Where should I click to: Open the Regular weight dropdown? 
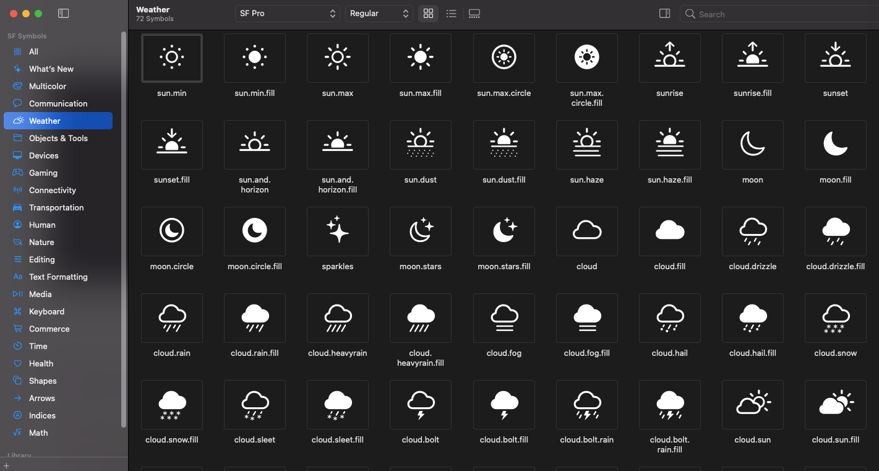(x=379, y=14)
